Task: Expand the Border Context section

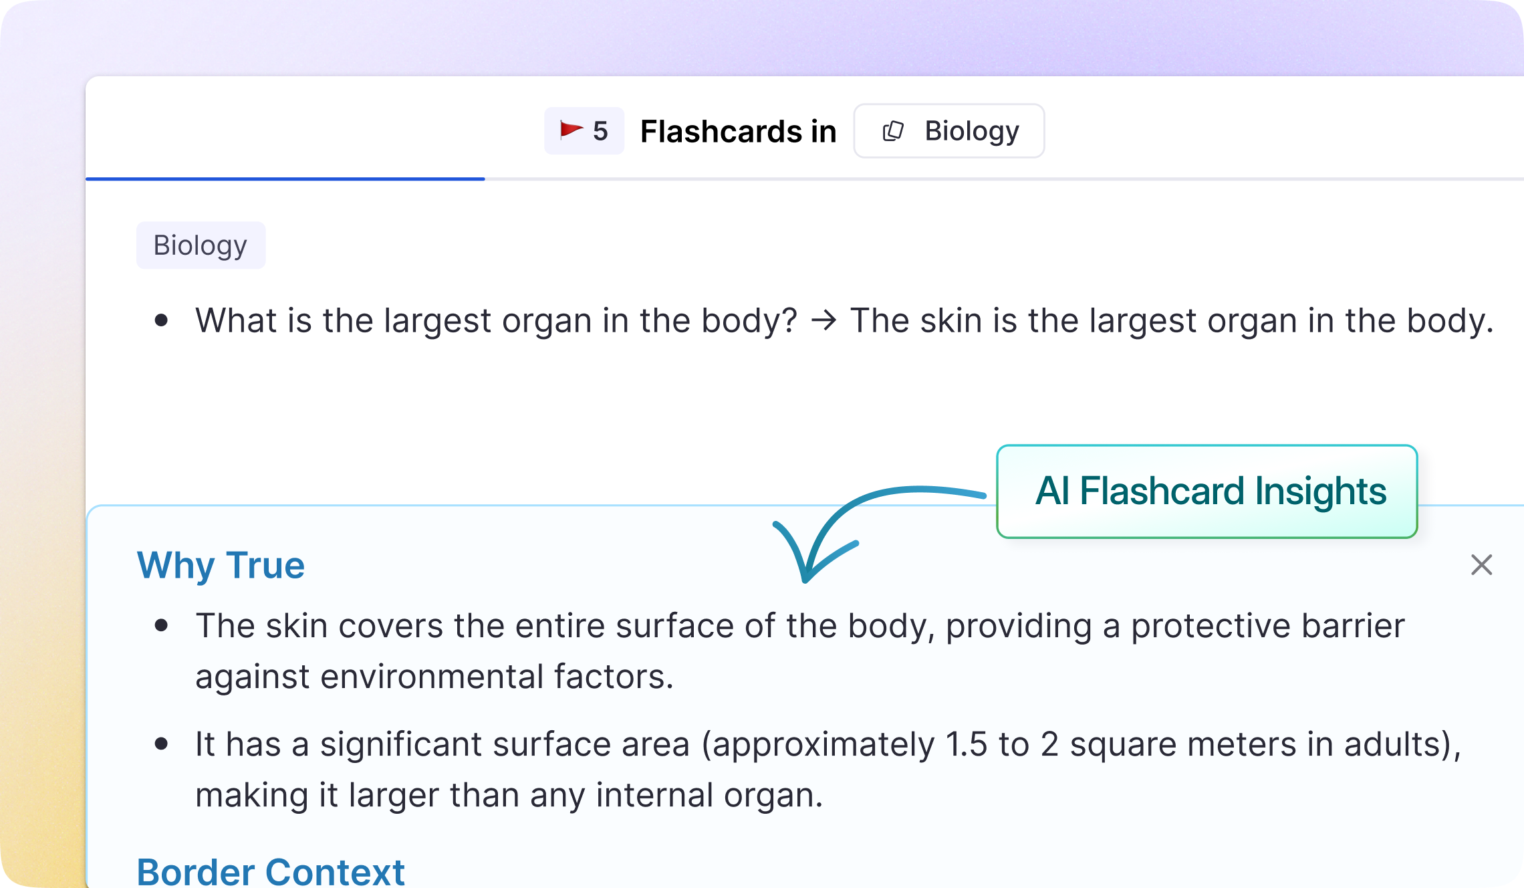Action: [271, 869]
